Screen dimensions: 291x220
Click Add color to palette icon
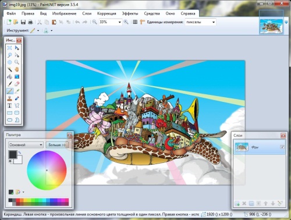coord(11,192)
